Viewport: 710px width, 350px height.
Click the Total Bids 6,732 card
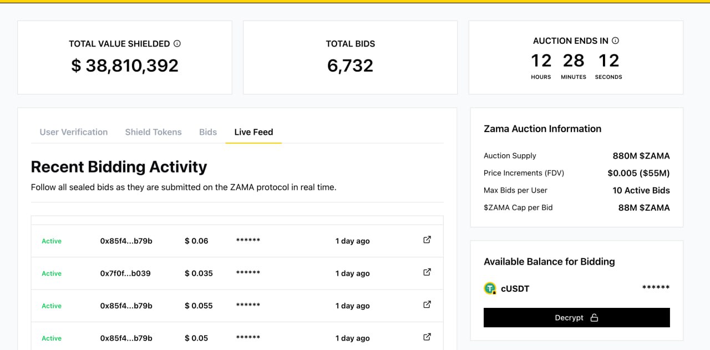pyautogui.click(x=350, y=58)
